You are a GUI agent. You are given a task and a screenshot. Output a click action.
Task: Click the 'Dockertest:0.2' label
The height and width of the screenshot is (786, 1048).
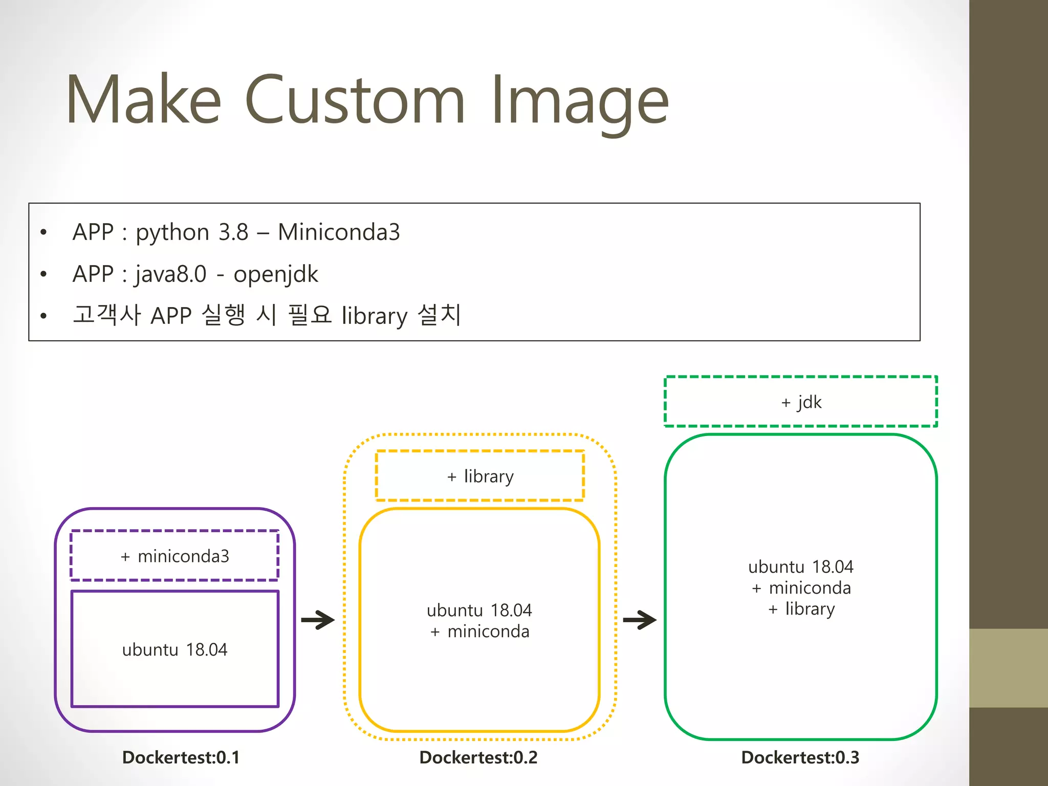point(478,757)
